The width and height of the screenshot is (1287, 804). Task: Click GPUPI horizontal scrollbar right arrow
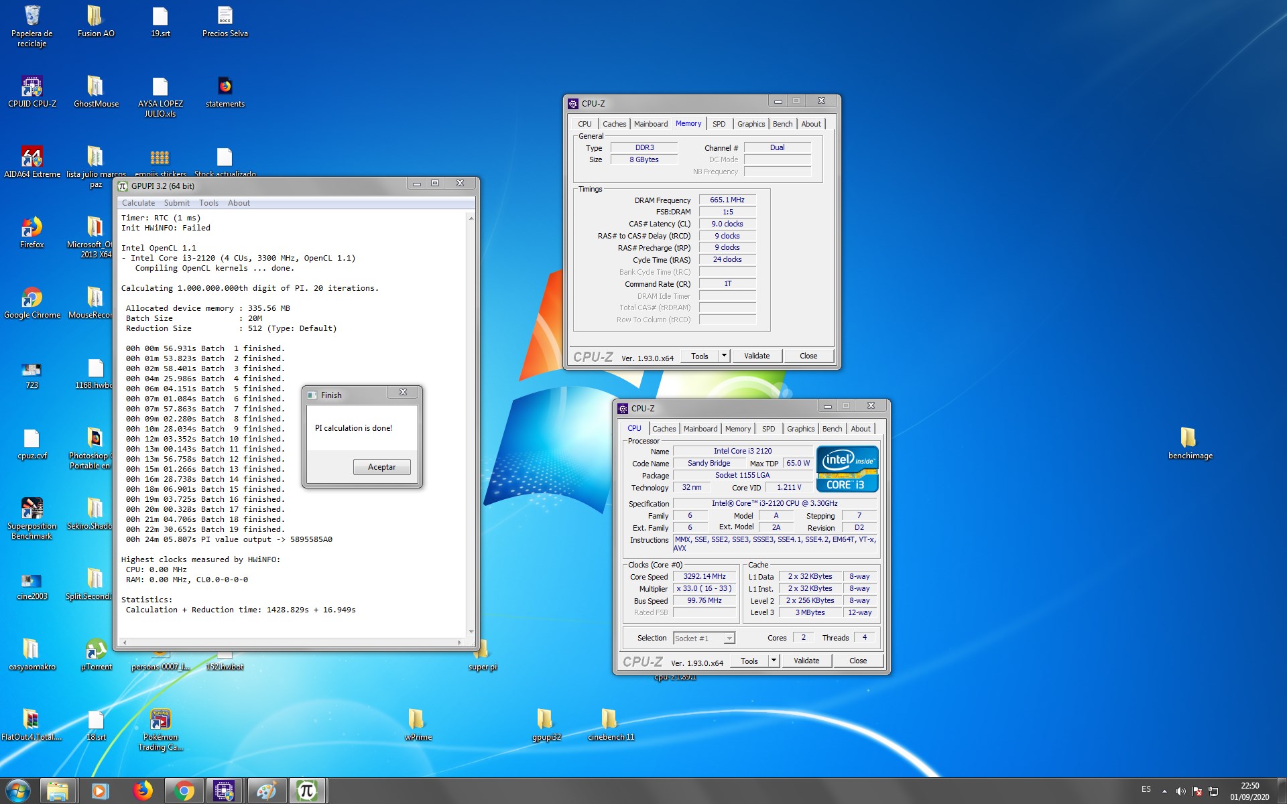(x=459, y=643)
